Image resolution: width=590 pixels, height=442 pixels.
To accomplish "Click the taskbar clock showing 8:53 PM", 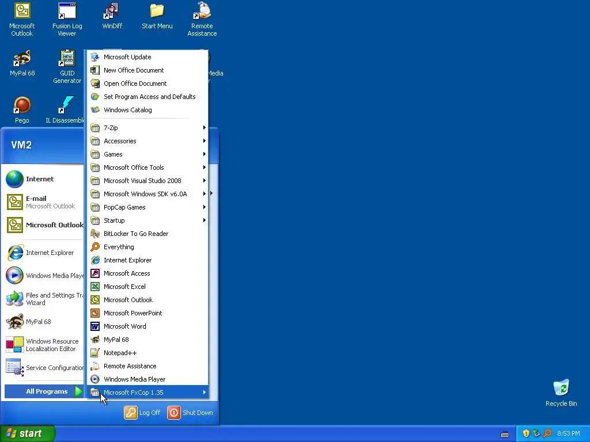I will point(569,433).
